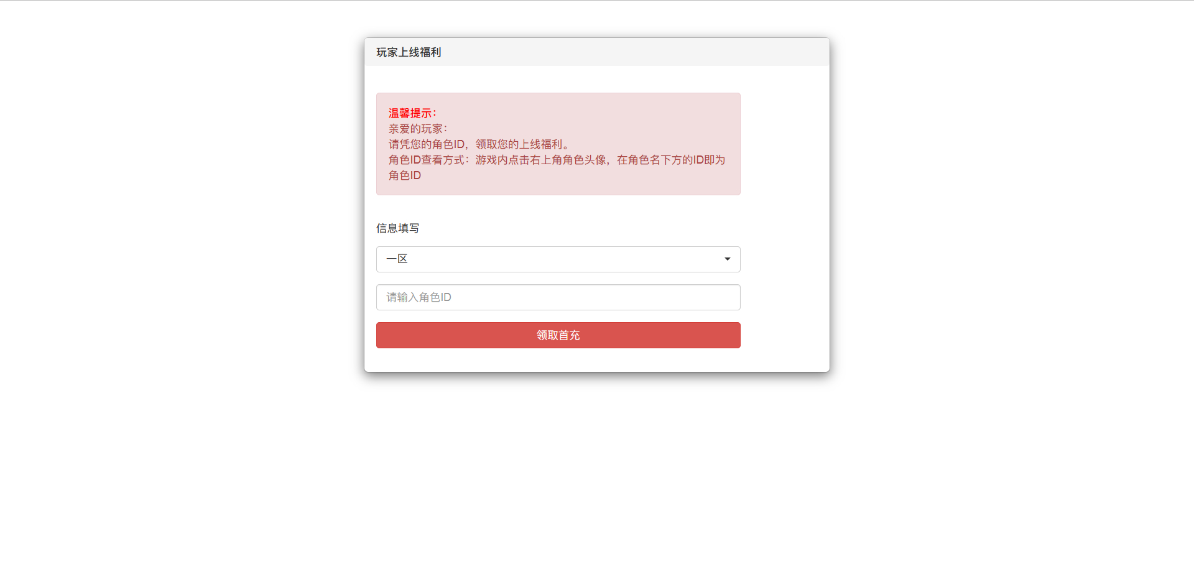Click the 在角色名下方的ID即为 phrase
1194x561 pixels.
point(671,160)
